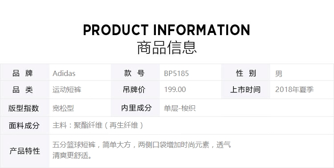Select the 版型指数 label cell
This screenshot has height=168, width=334.
24,108
